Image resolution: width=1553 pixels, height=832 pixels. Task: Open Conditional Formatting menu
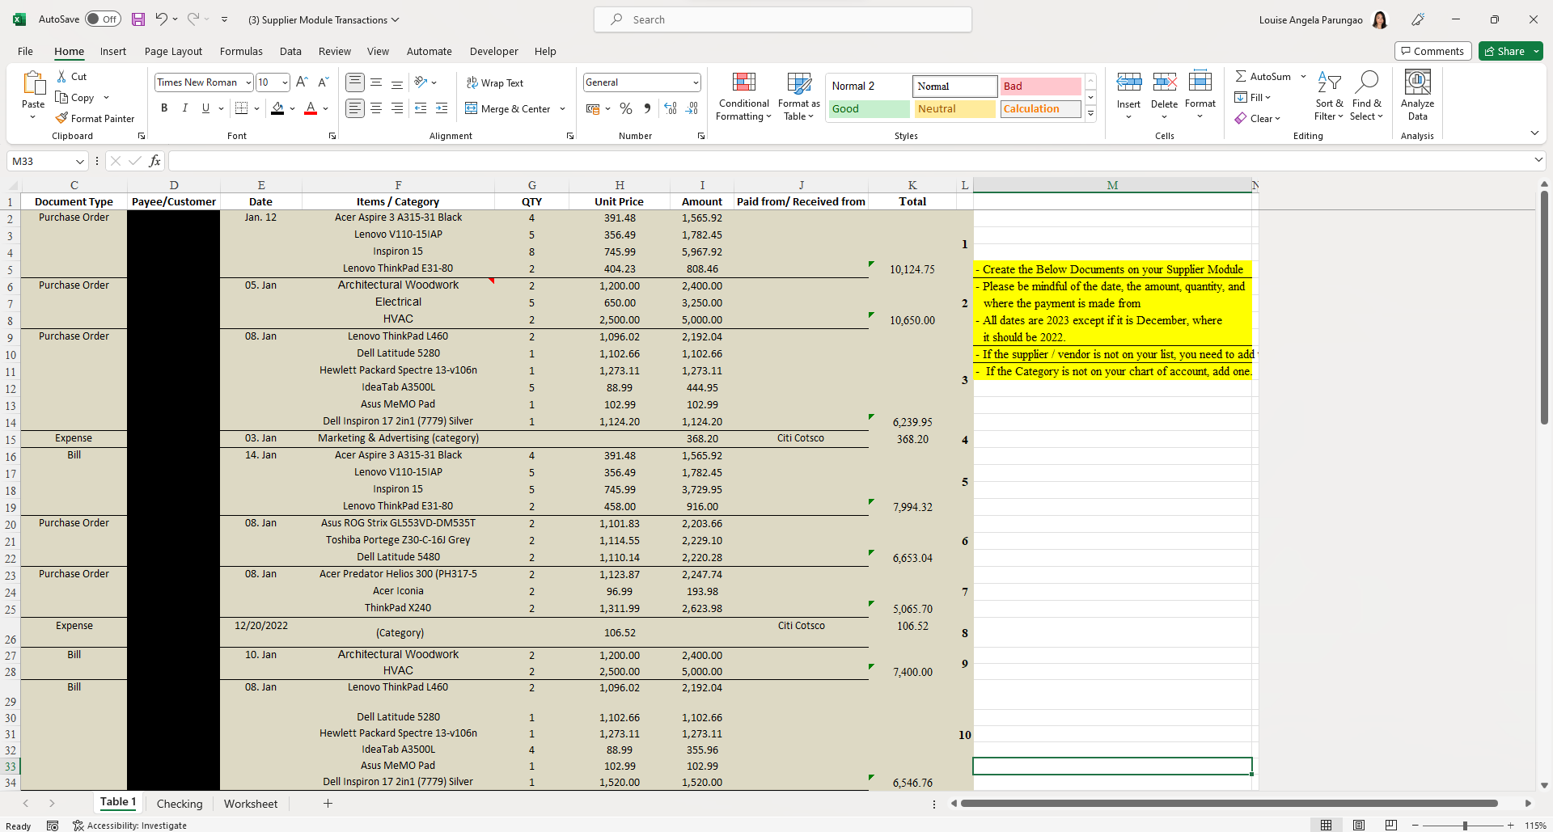[x=744, y=97]
